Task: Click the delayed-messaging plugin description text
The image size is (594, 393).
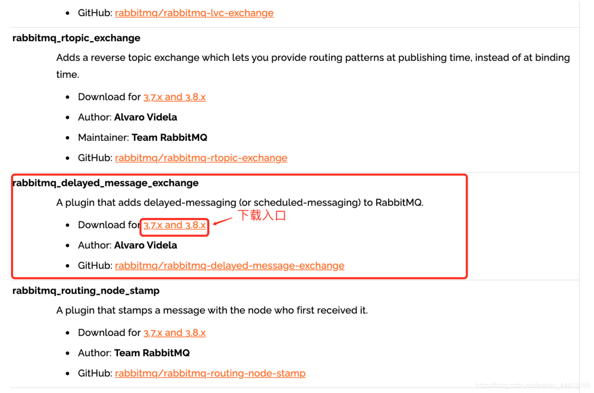Action: pyautogui.click(x=240, y=203)
